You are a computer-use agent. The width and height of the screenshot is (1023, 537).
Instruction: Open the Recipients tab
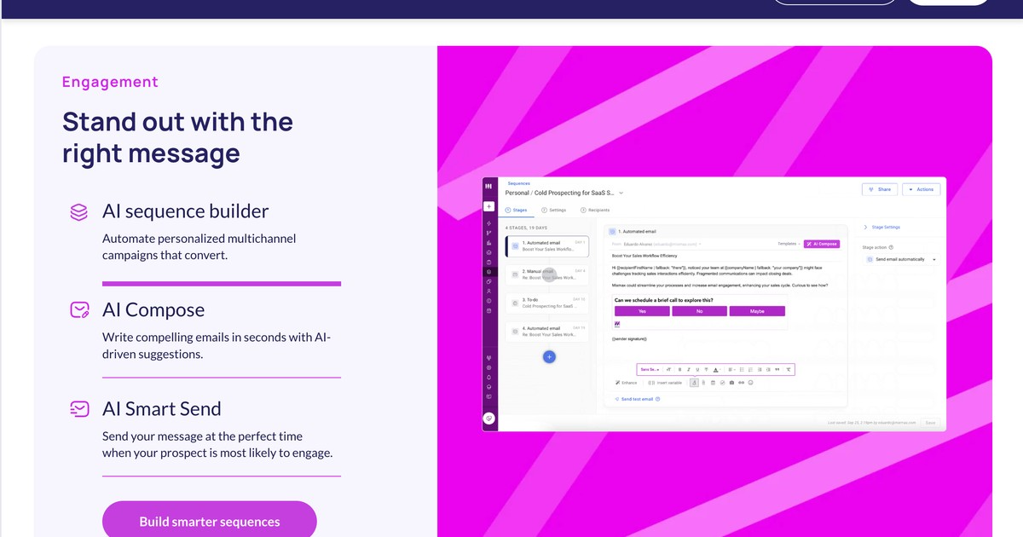(595, 210)
